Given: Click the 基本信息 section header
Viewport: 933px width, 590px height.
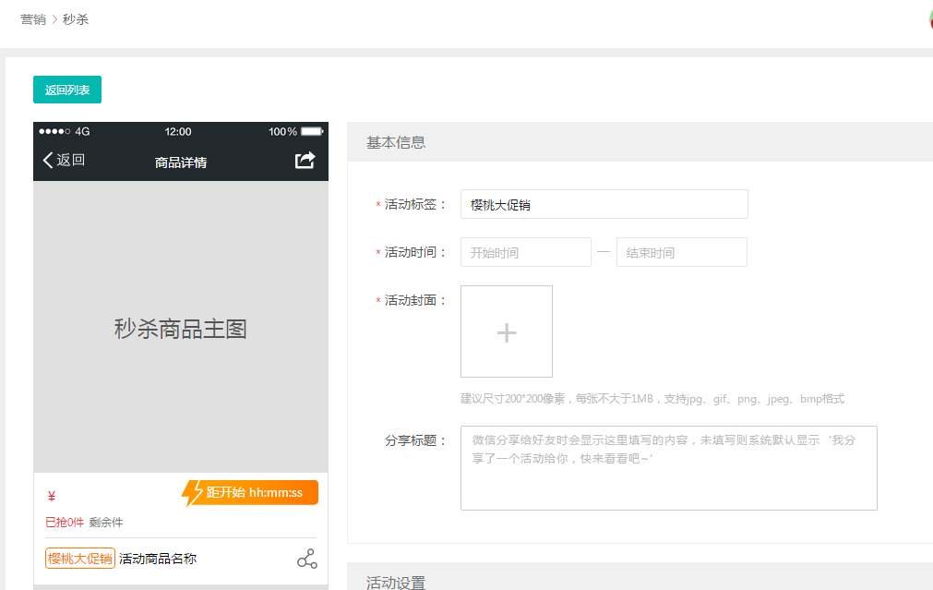Looking at the screenshot, I should [396, 142].
